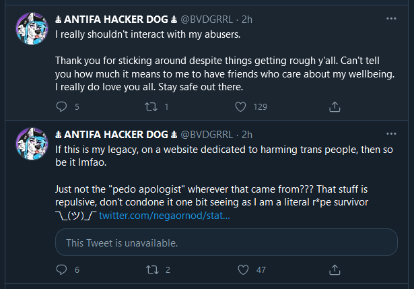
Task: Open the twitter.com/negaornod/stat... link
Action: (164, 216)
